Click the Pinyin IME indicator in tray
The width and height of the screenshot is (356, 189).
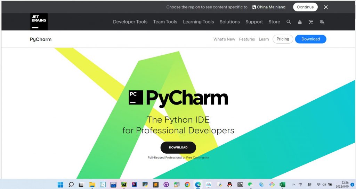click(x=309, y=184)
